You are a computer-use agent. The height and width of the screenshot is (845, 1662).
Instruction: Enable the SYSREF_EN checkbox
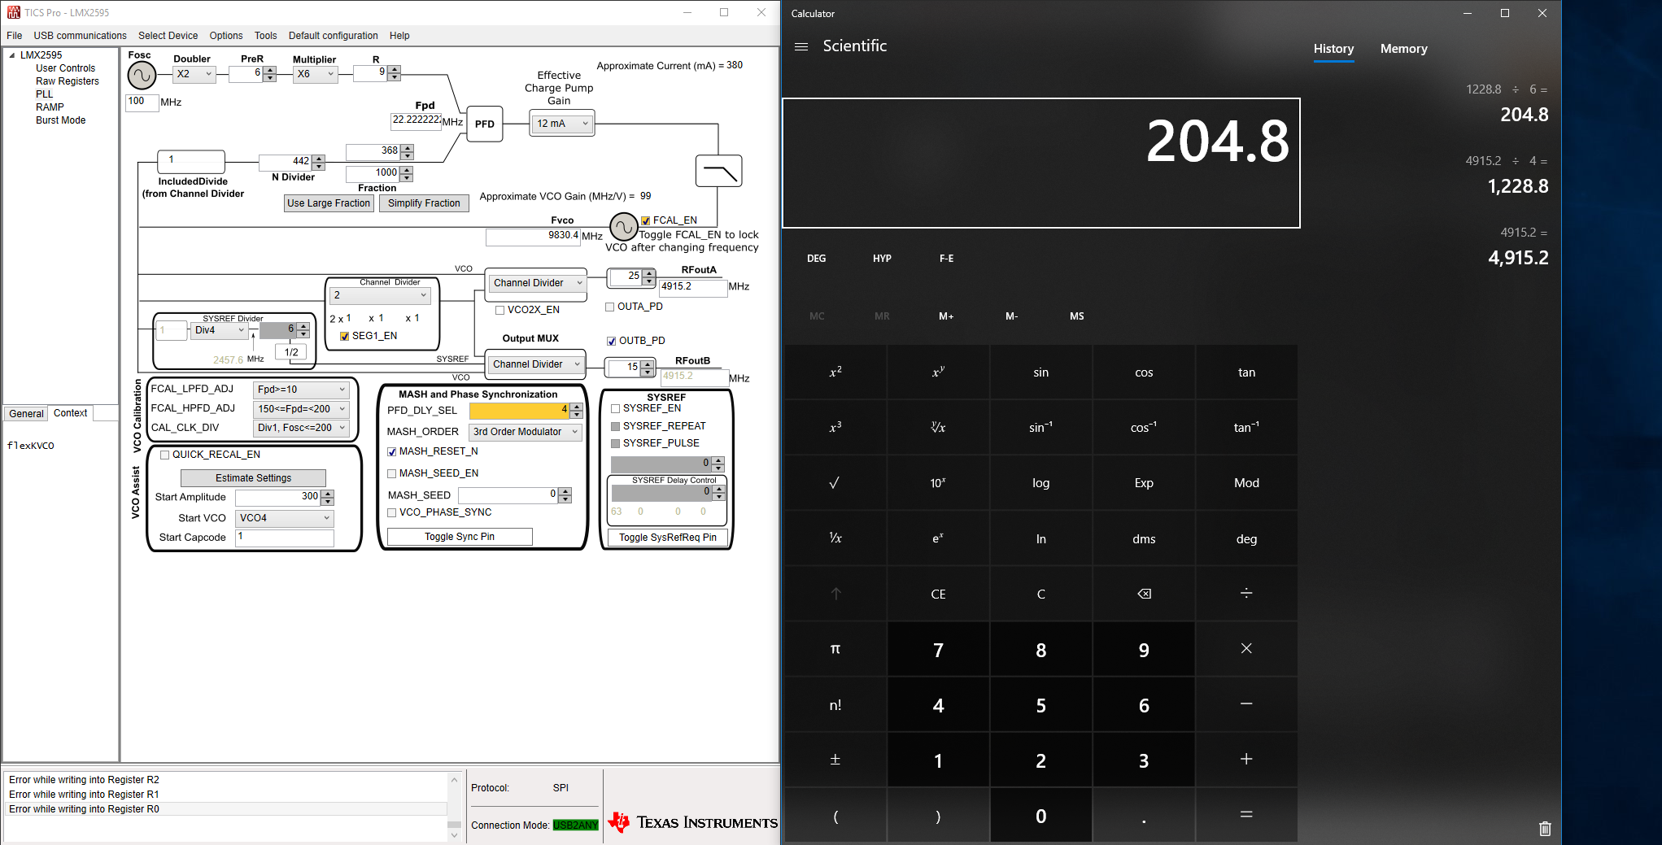coord(616,408)
